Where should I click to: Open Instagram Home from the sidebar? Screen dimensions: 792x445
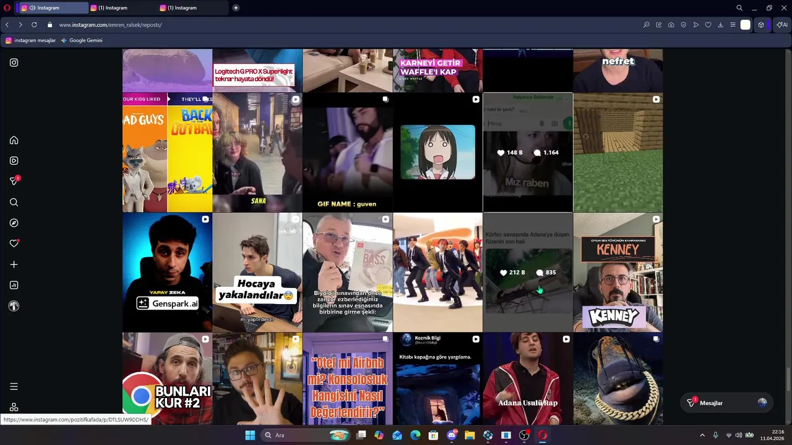coord(14,140)
